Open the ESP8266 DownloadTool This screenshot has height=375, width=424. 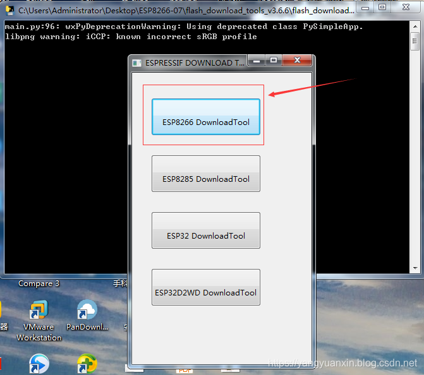(x=206, y=117)
